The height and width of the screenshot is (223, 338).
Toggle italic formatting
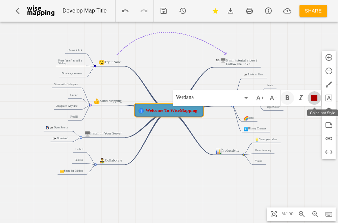click(301, 98)
